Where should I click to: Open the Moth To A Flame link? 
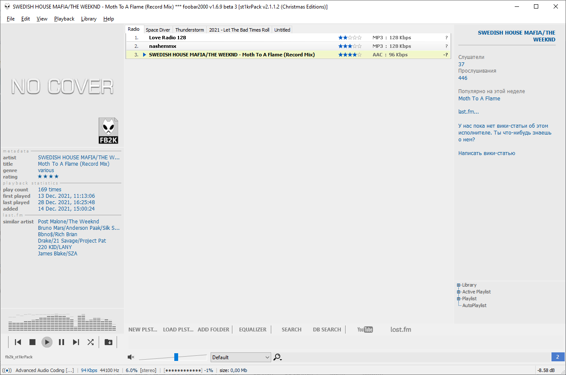coord(479,98)
